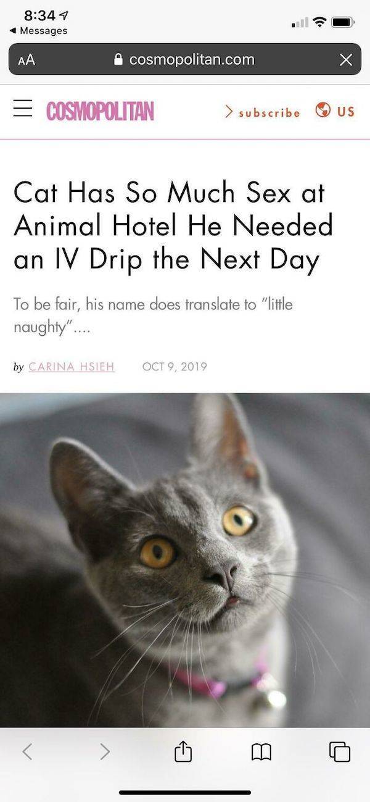Viewport: 370px width, 802px height.
Task: Tap the cosmopolitan.com address field
Action: (x=185, y=59)
